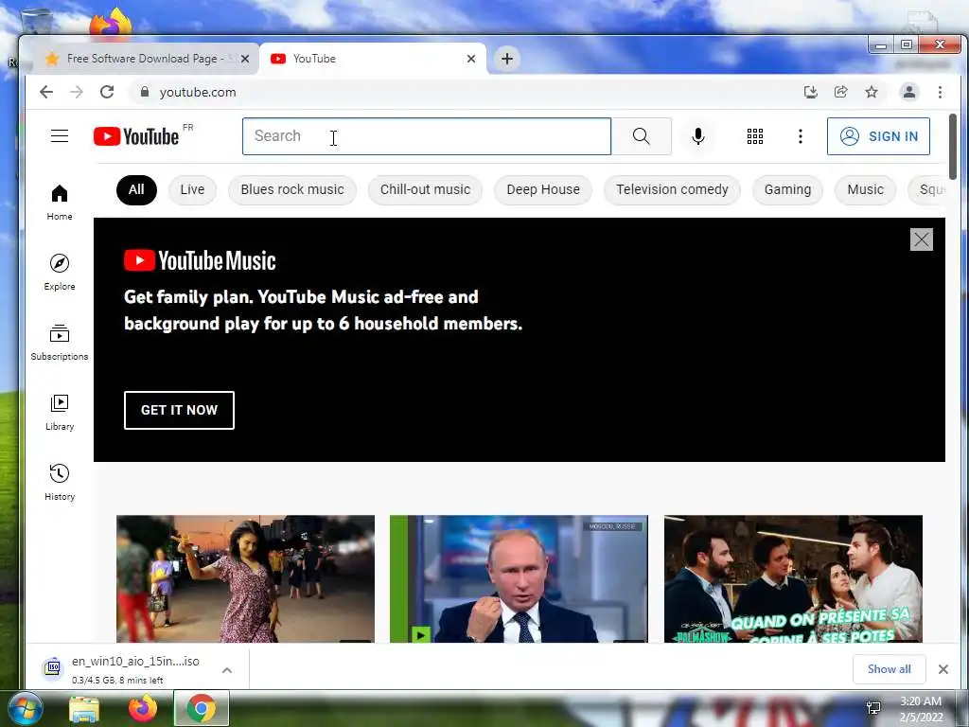The height and width of the screenshot is (727, 969).
Task: Reload the page
Action: point(107,92)
